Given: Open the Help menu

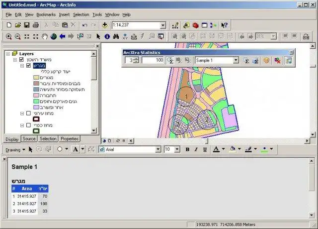Looking at the screenshot, I should tap(126, 14).
